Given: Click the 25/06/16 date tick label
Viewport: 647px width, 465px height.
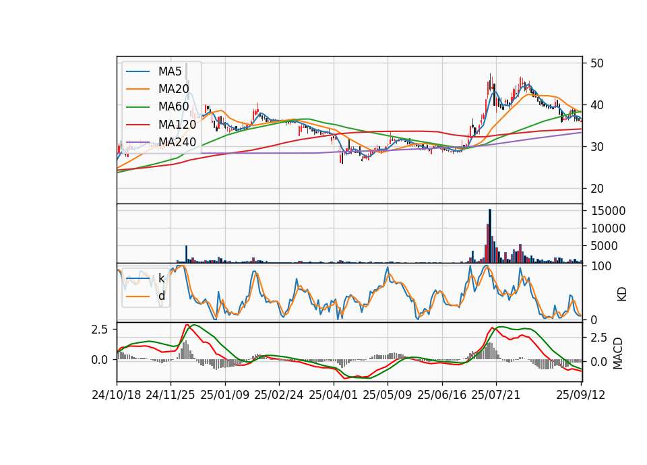Looking at the screenshot, I should tap(442, 395).
